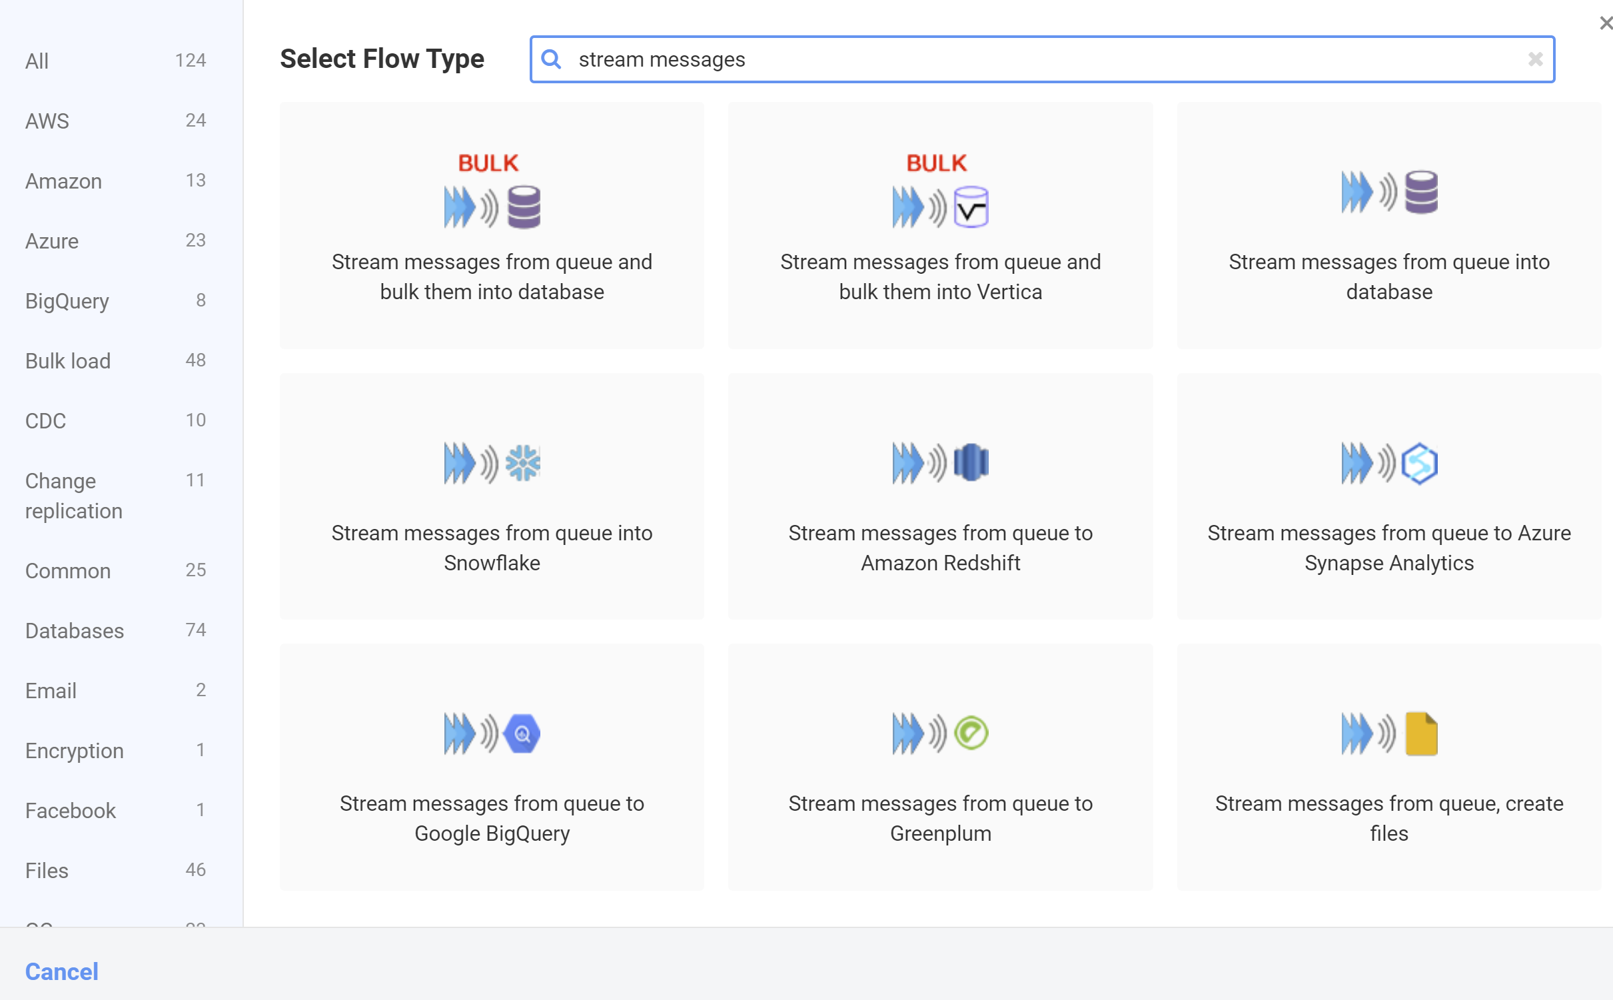This screenshot has height=1000, width=1613.
Task: Select the Amazon Redshift stream flow icon
Action: pyautogui.click(x=940, y=463)
